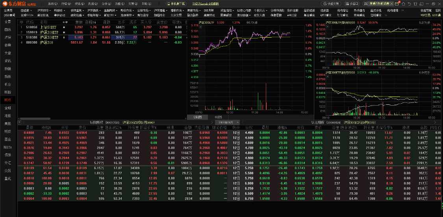This screenshot has width=443, height=217.
Task: Click the 最新 price cell for 510300
Action: [x=79, y=37]
